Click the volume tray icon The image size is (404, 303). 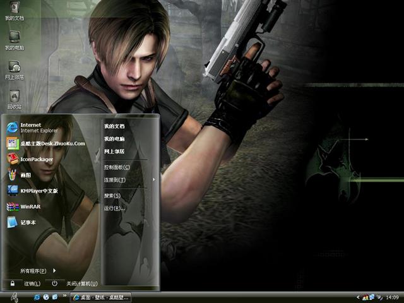pos(380,297)
